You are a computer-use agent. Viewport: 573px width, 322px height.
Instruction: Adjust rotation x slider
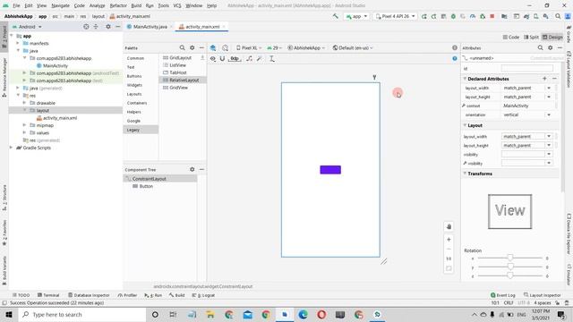pos(509,258)
